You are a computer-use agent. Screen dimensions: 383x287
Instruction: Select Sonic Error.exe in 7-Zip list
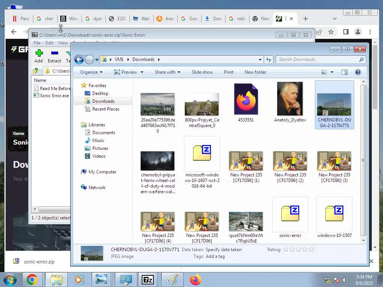51,95
